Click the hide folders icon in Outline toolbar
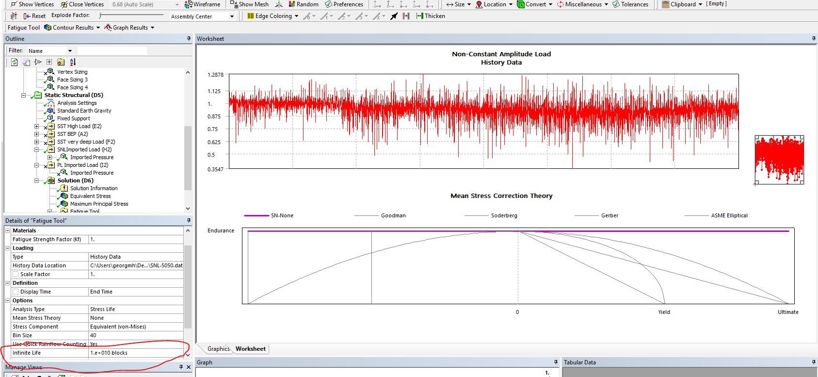 pyautogui.click(x=61, y=62)
